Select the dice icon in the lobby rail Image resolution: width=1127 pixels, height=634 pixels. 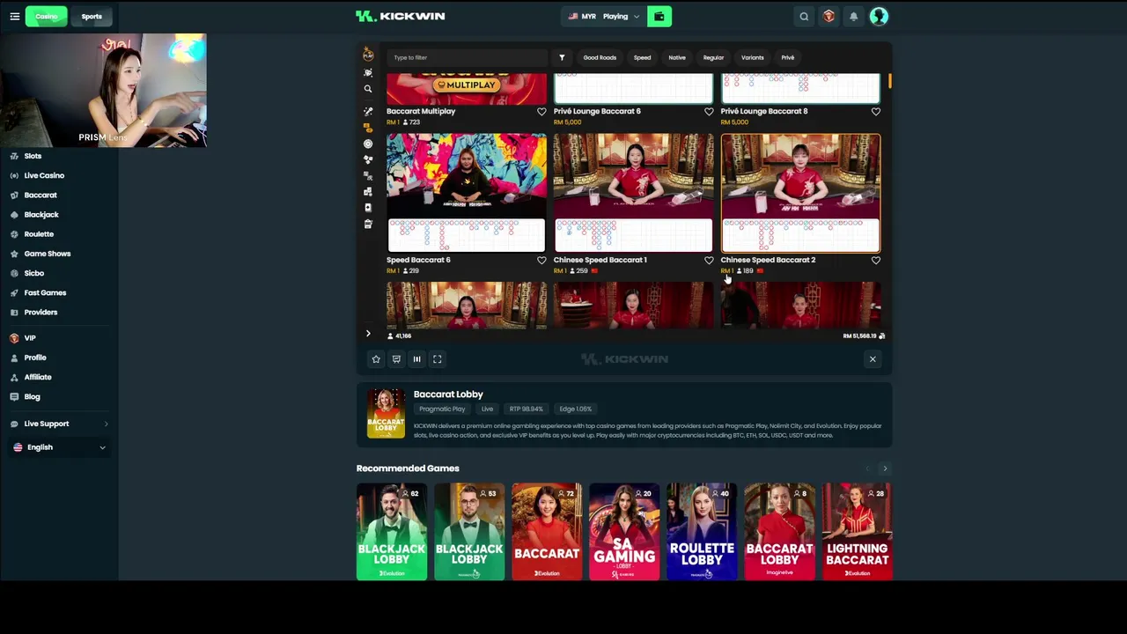[368, 159]
